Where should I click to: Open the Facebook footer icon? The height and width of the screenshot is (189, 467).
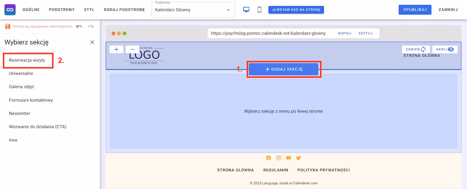[x=269, y=158]
